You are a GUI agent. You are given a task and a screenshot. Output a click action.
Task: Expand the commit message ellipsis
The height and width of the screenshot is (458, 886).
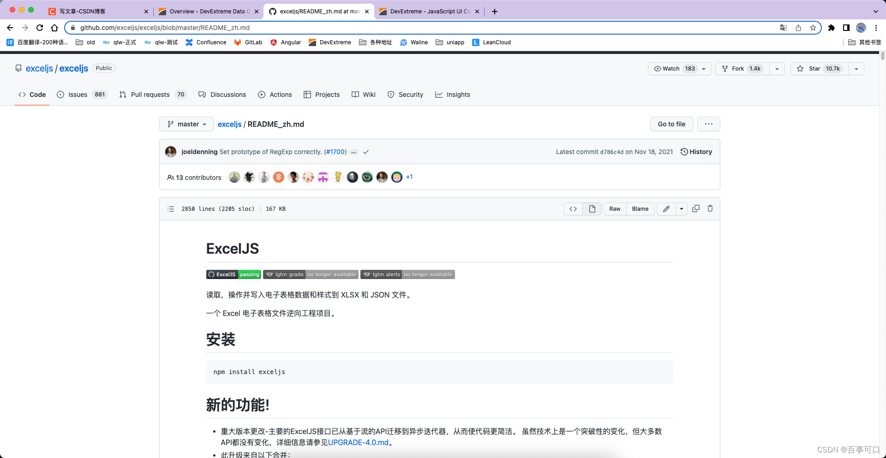pyautogui.click(x=353, y=152)
